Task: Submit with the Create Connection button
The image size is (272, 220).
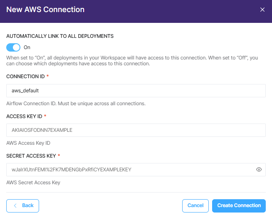Action: (x=239, y=206)
